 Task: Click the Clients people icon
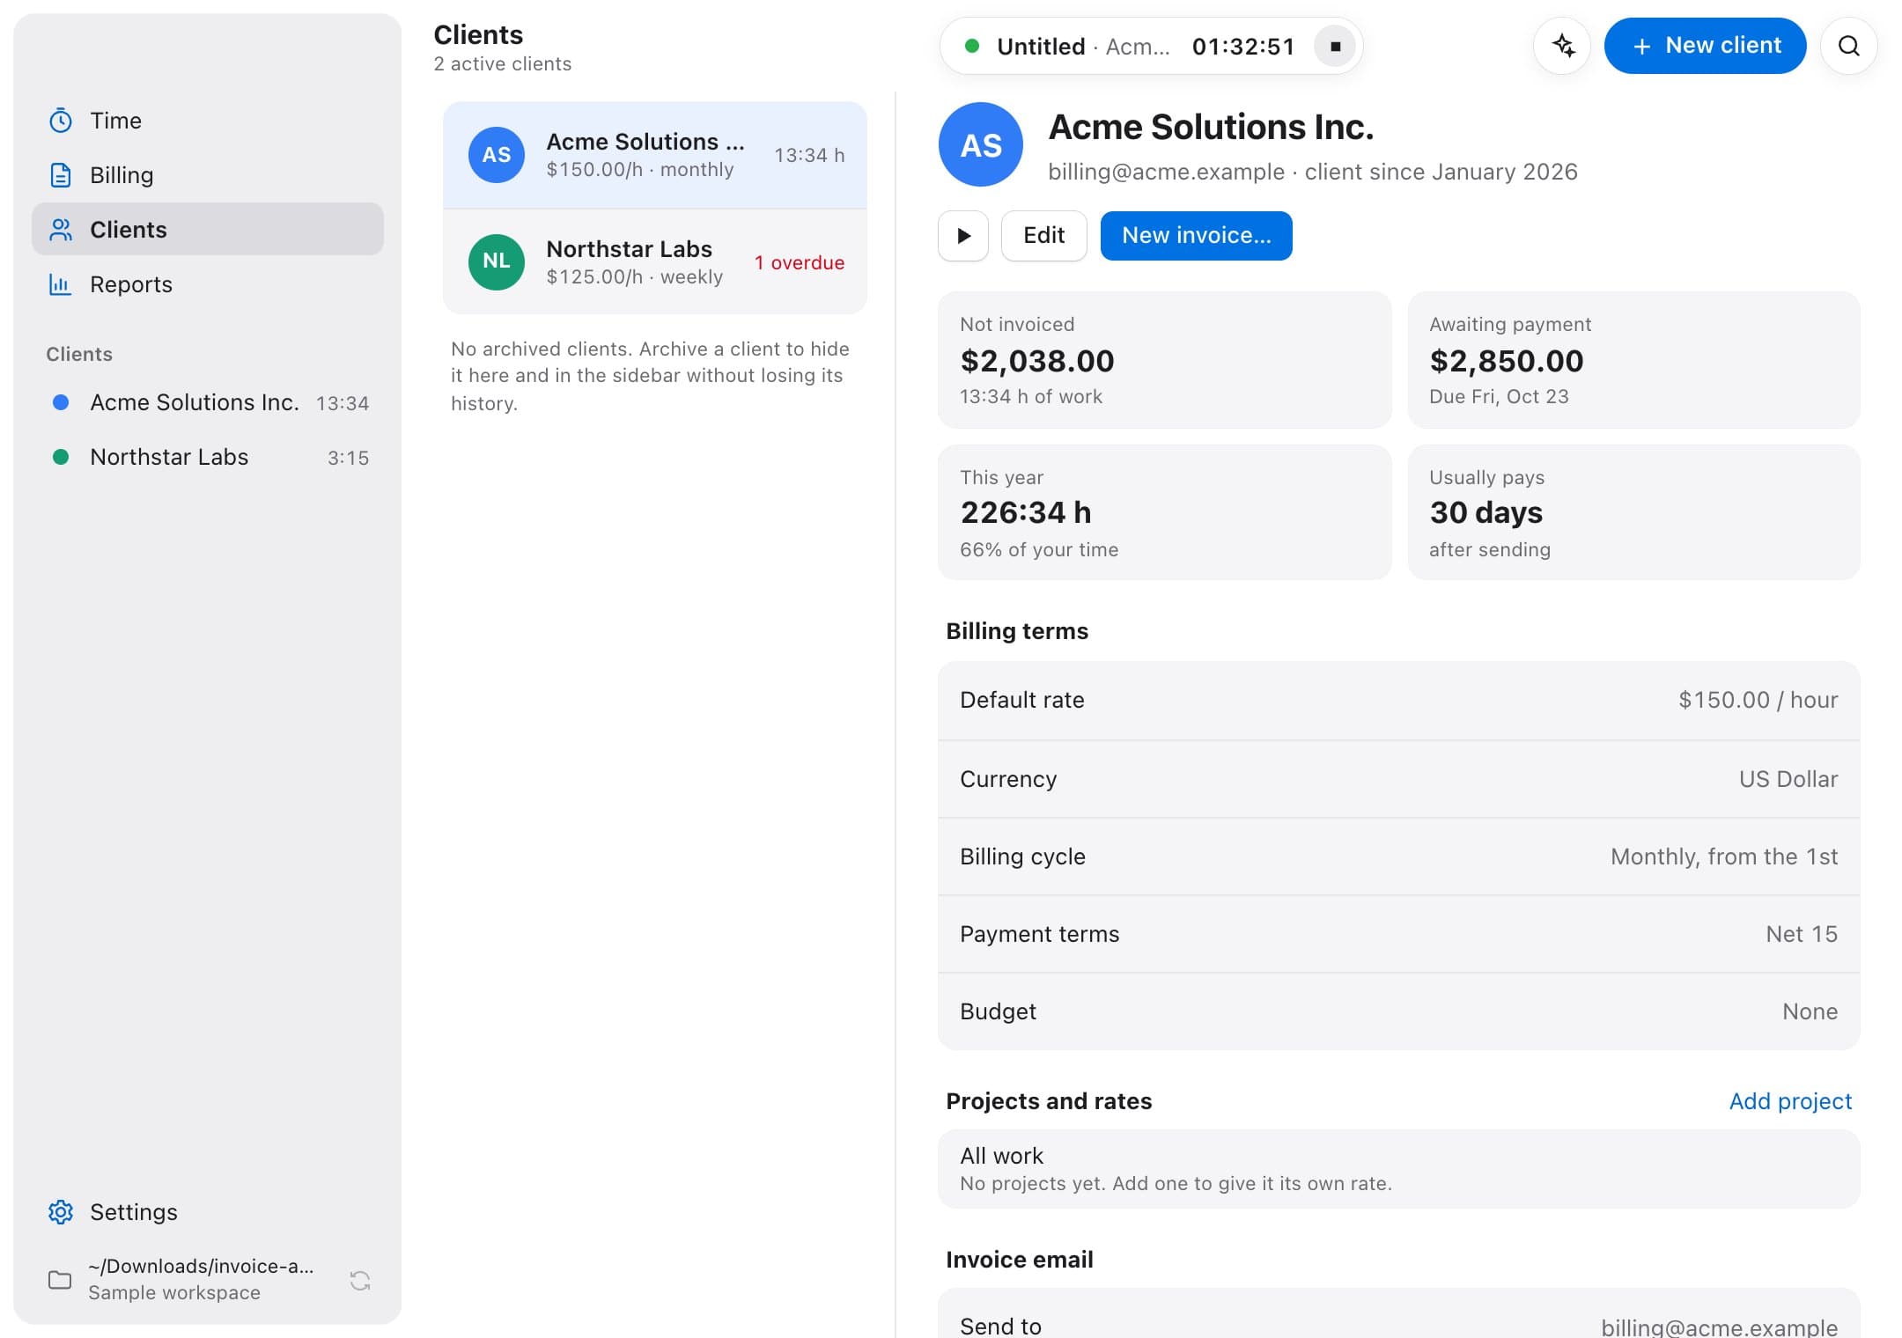(x=60, y=230)
